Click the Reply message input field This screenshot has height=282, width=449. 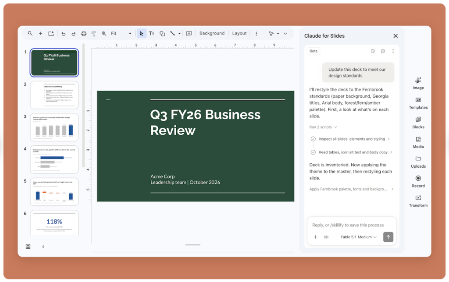pyautogui.click(x=352, y=225)
